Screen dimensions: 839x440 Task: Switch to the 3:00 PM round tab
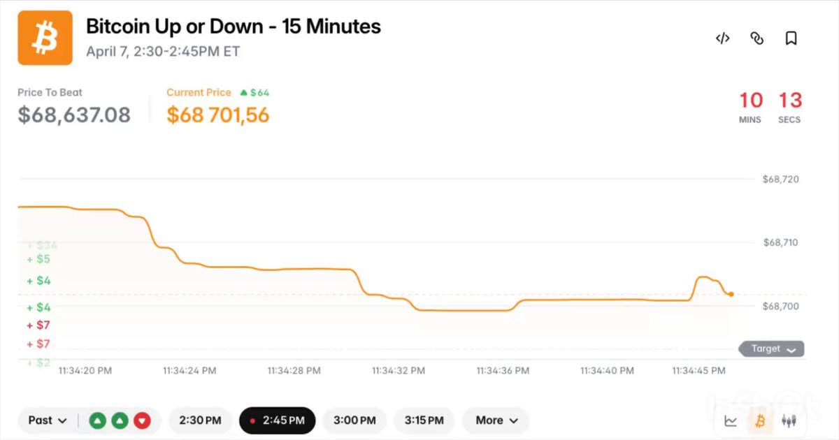[354, 420]
